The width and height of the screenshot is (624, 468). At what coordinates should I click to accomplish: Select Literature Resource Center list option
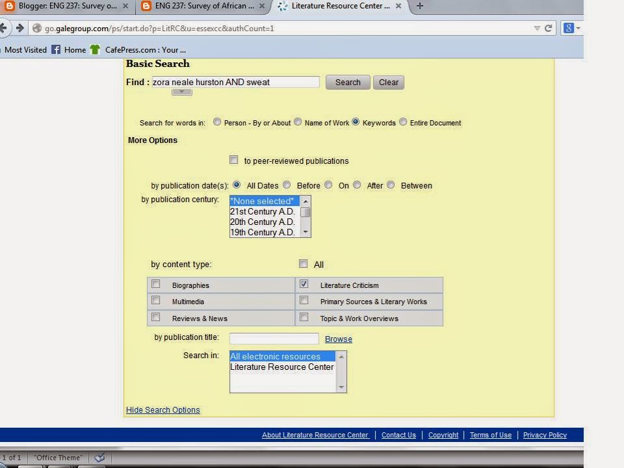283,367
